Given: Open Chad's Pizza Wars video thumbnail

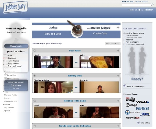Looking at the screenshot, I should (53, 62).
